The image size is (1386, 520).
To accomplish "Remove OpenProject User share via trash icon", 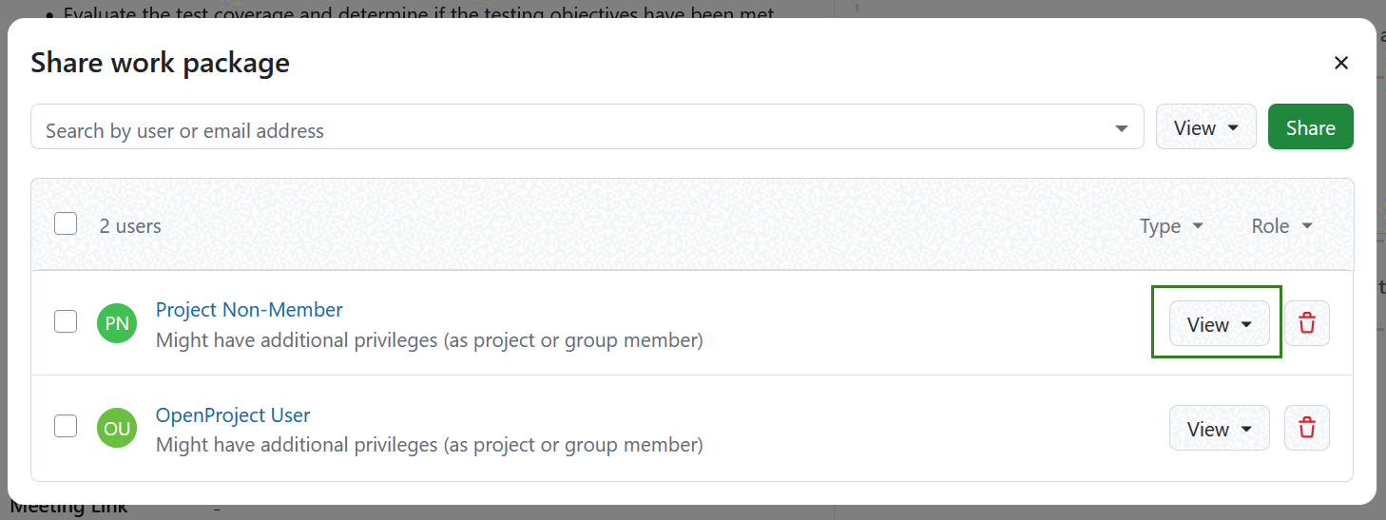I will [x=1307, y=429].
